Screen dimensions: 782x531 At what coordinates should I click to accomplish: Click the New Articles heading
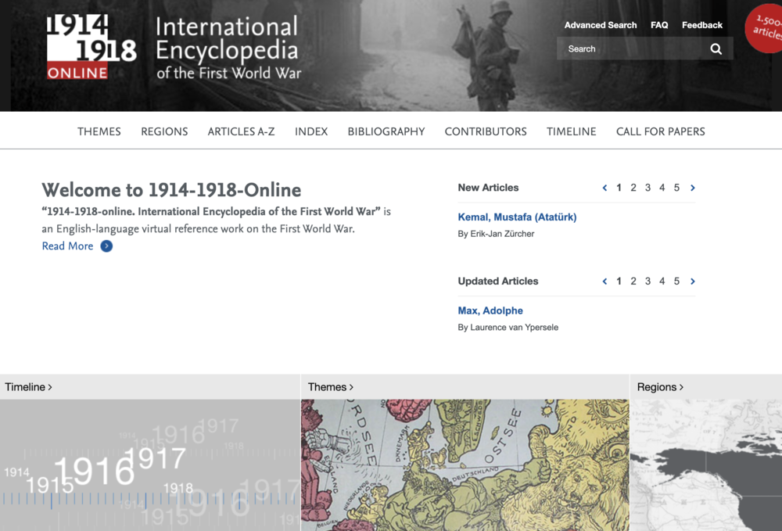point(488,188)
